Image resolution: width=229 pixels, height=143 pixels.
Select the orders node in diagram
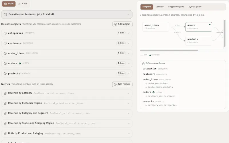pyautogui.click(x=199, y=27)
